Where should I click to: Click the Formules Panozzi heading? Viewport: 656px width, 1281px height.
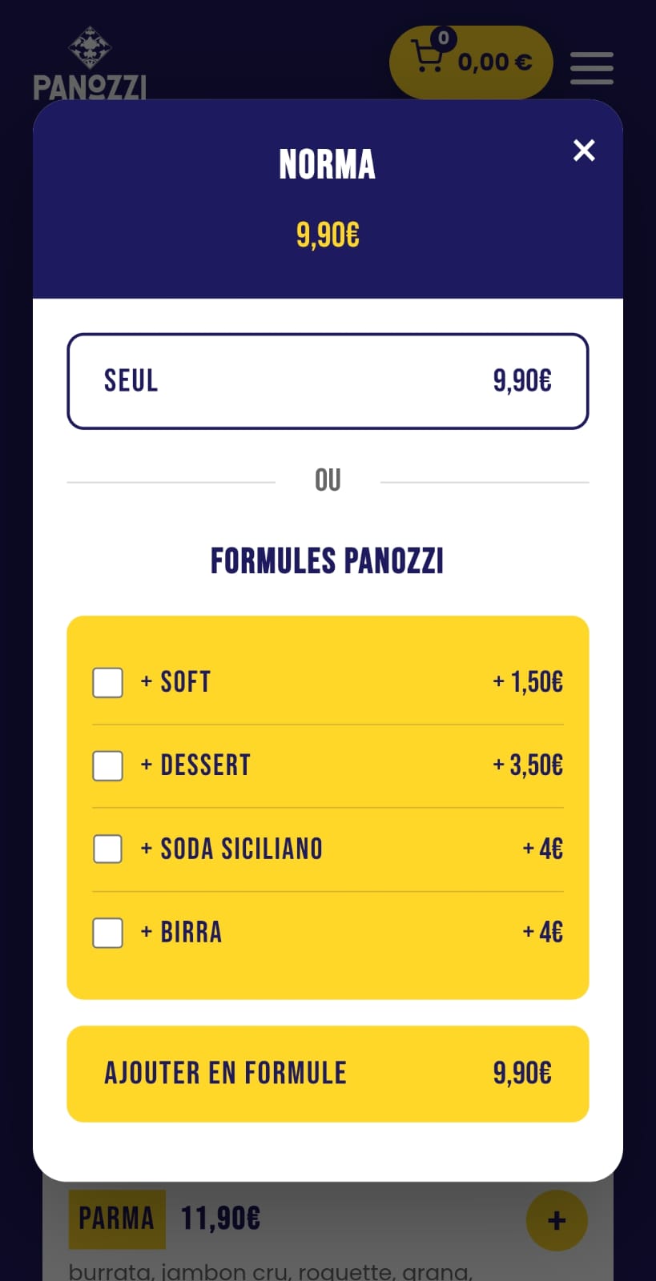tap(327, 561)
